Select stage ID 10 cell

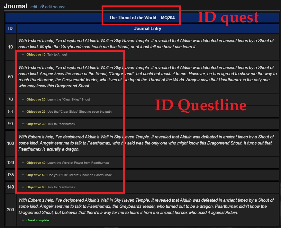tap(10, 47)
